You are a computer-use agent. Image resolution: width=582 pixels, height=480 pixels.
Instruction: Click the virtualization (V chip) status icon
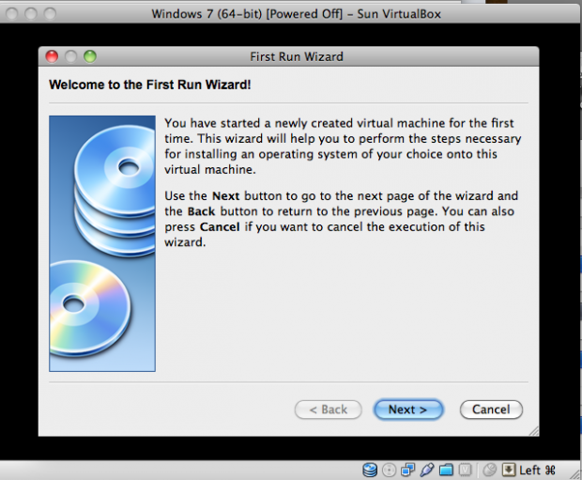(465, 471)
